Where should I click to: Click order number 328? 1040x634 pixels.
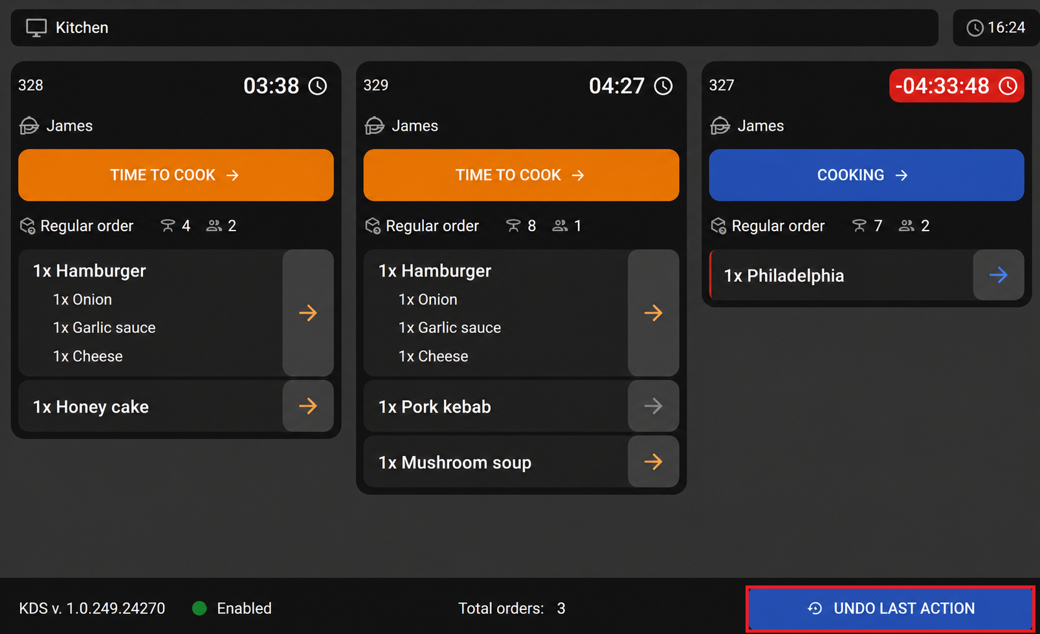click(x=30, y=85)
